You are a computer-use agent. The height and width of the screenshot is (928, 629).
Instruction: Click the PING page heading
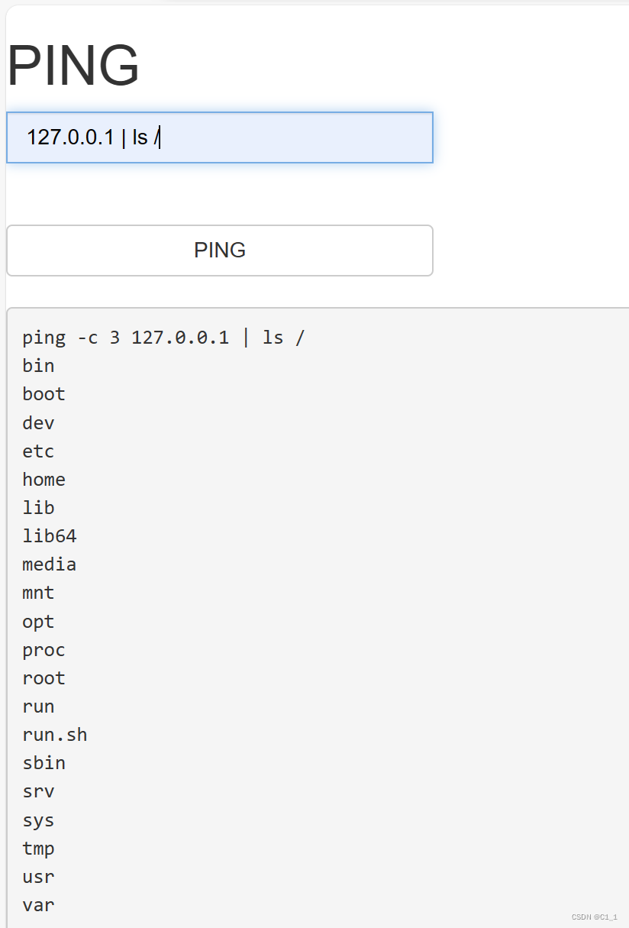[x=73, y=65]
